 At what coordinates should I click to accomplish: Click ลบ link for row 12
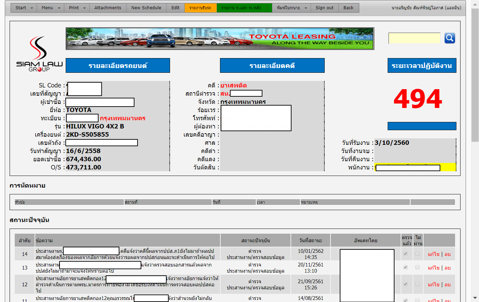[448, 285]
